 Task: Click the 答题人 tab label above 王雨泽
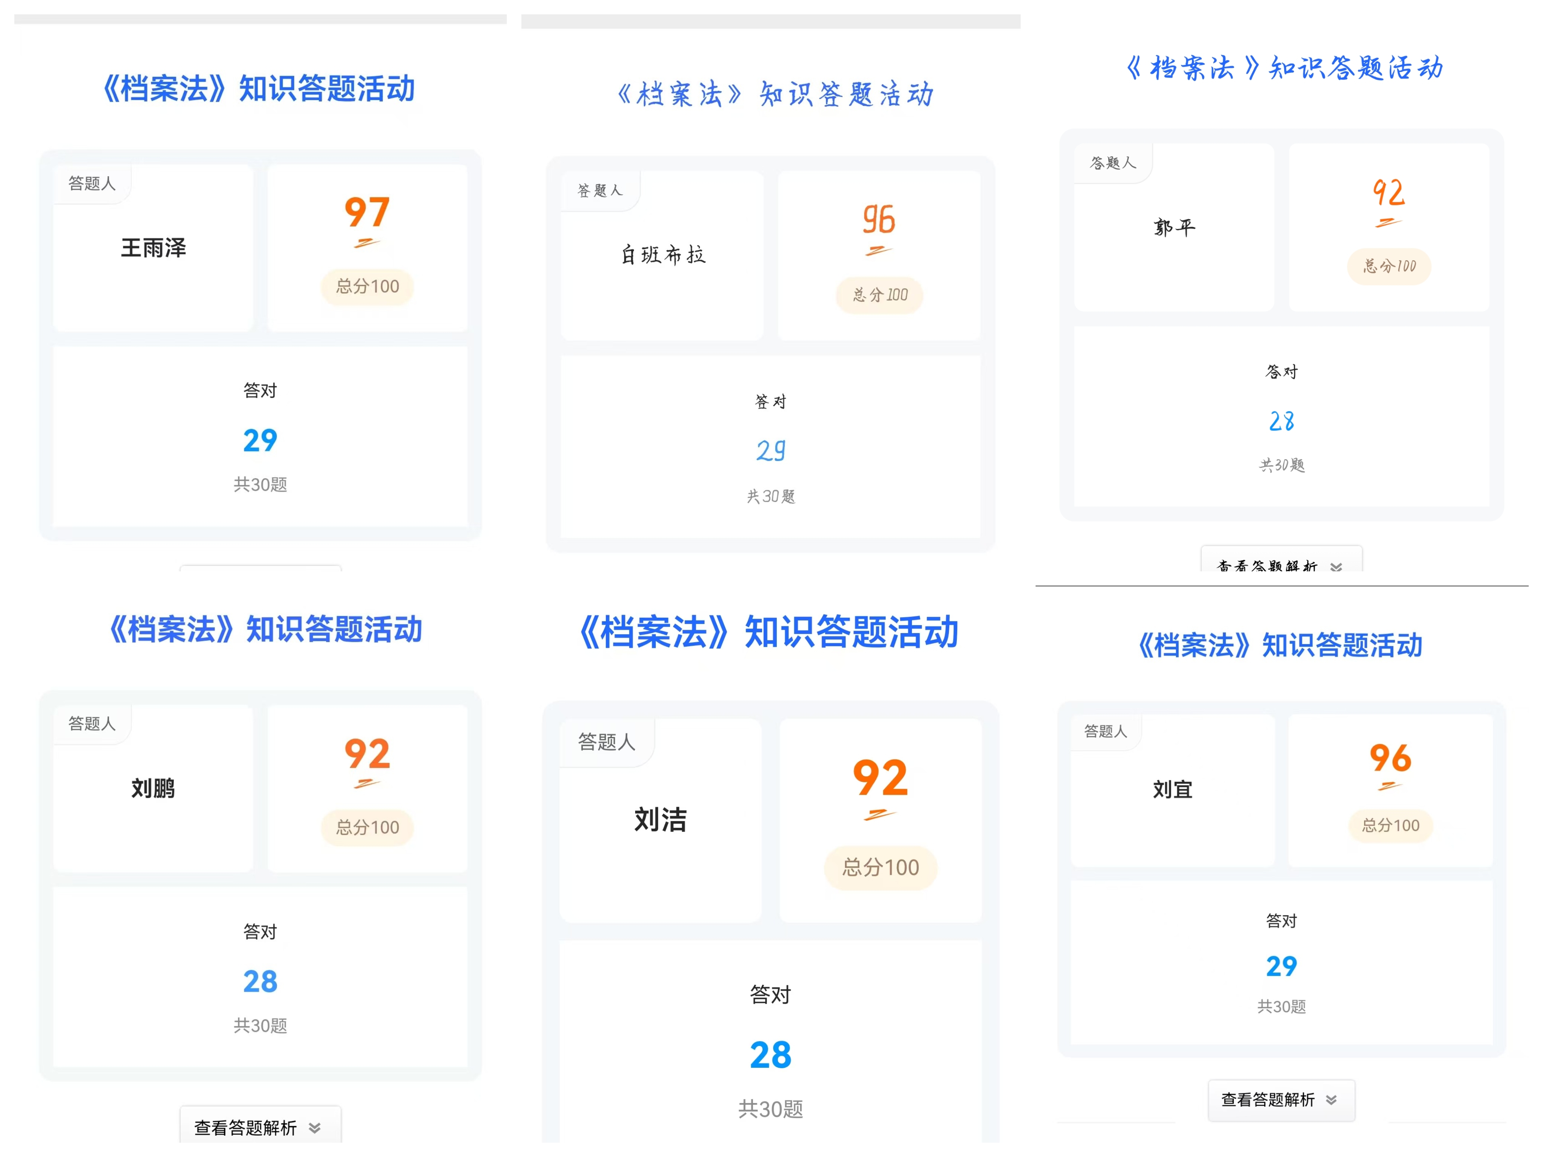click(92, 183)
